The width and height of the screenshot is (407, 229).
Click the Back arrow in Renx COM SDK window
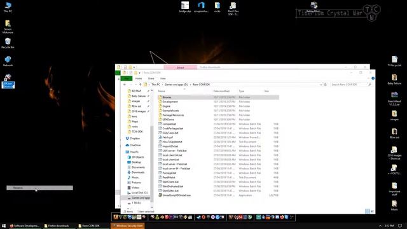click(x=125, y=85)
